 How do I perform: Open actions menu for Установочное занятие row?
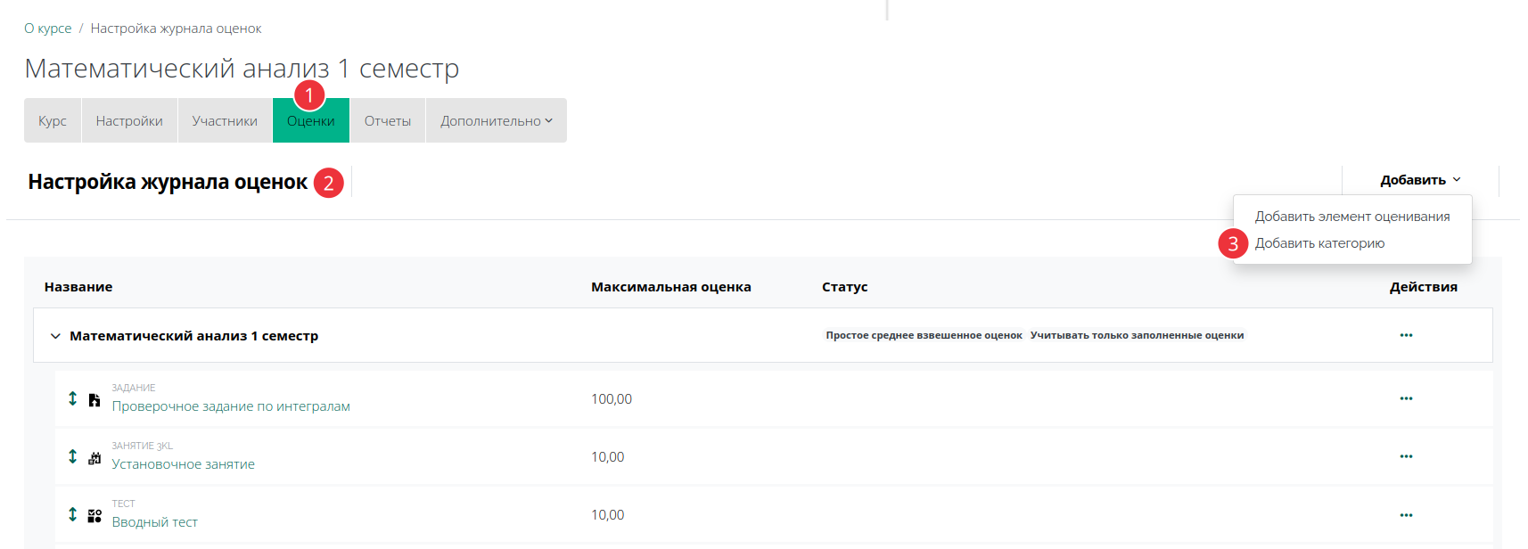pos(1406,456)
